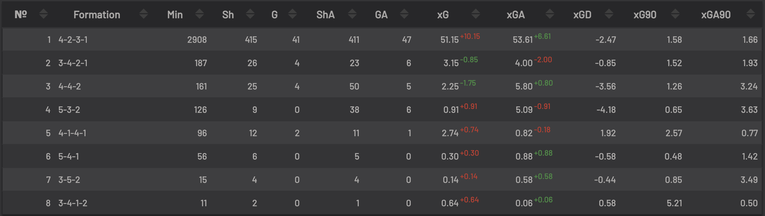Select the 3-4-2-1 formation row
Screen dimensions: 765x216
pos(382,63)
